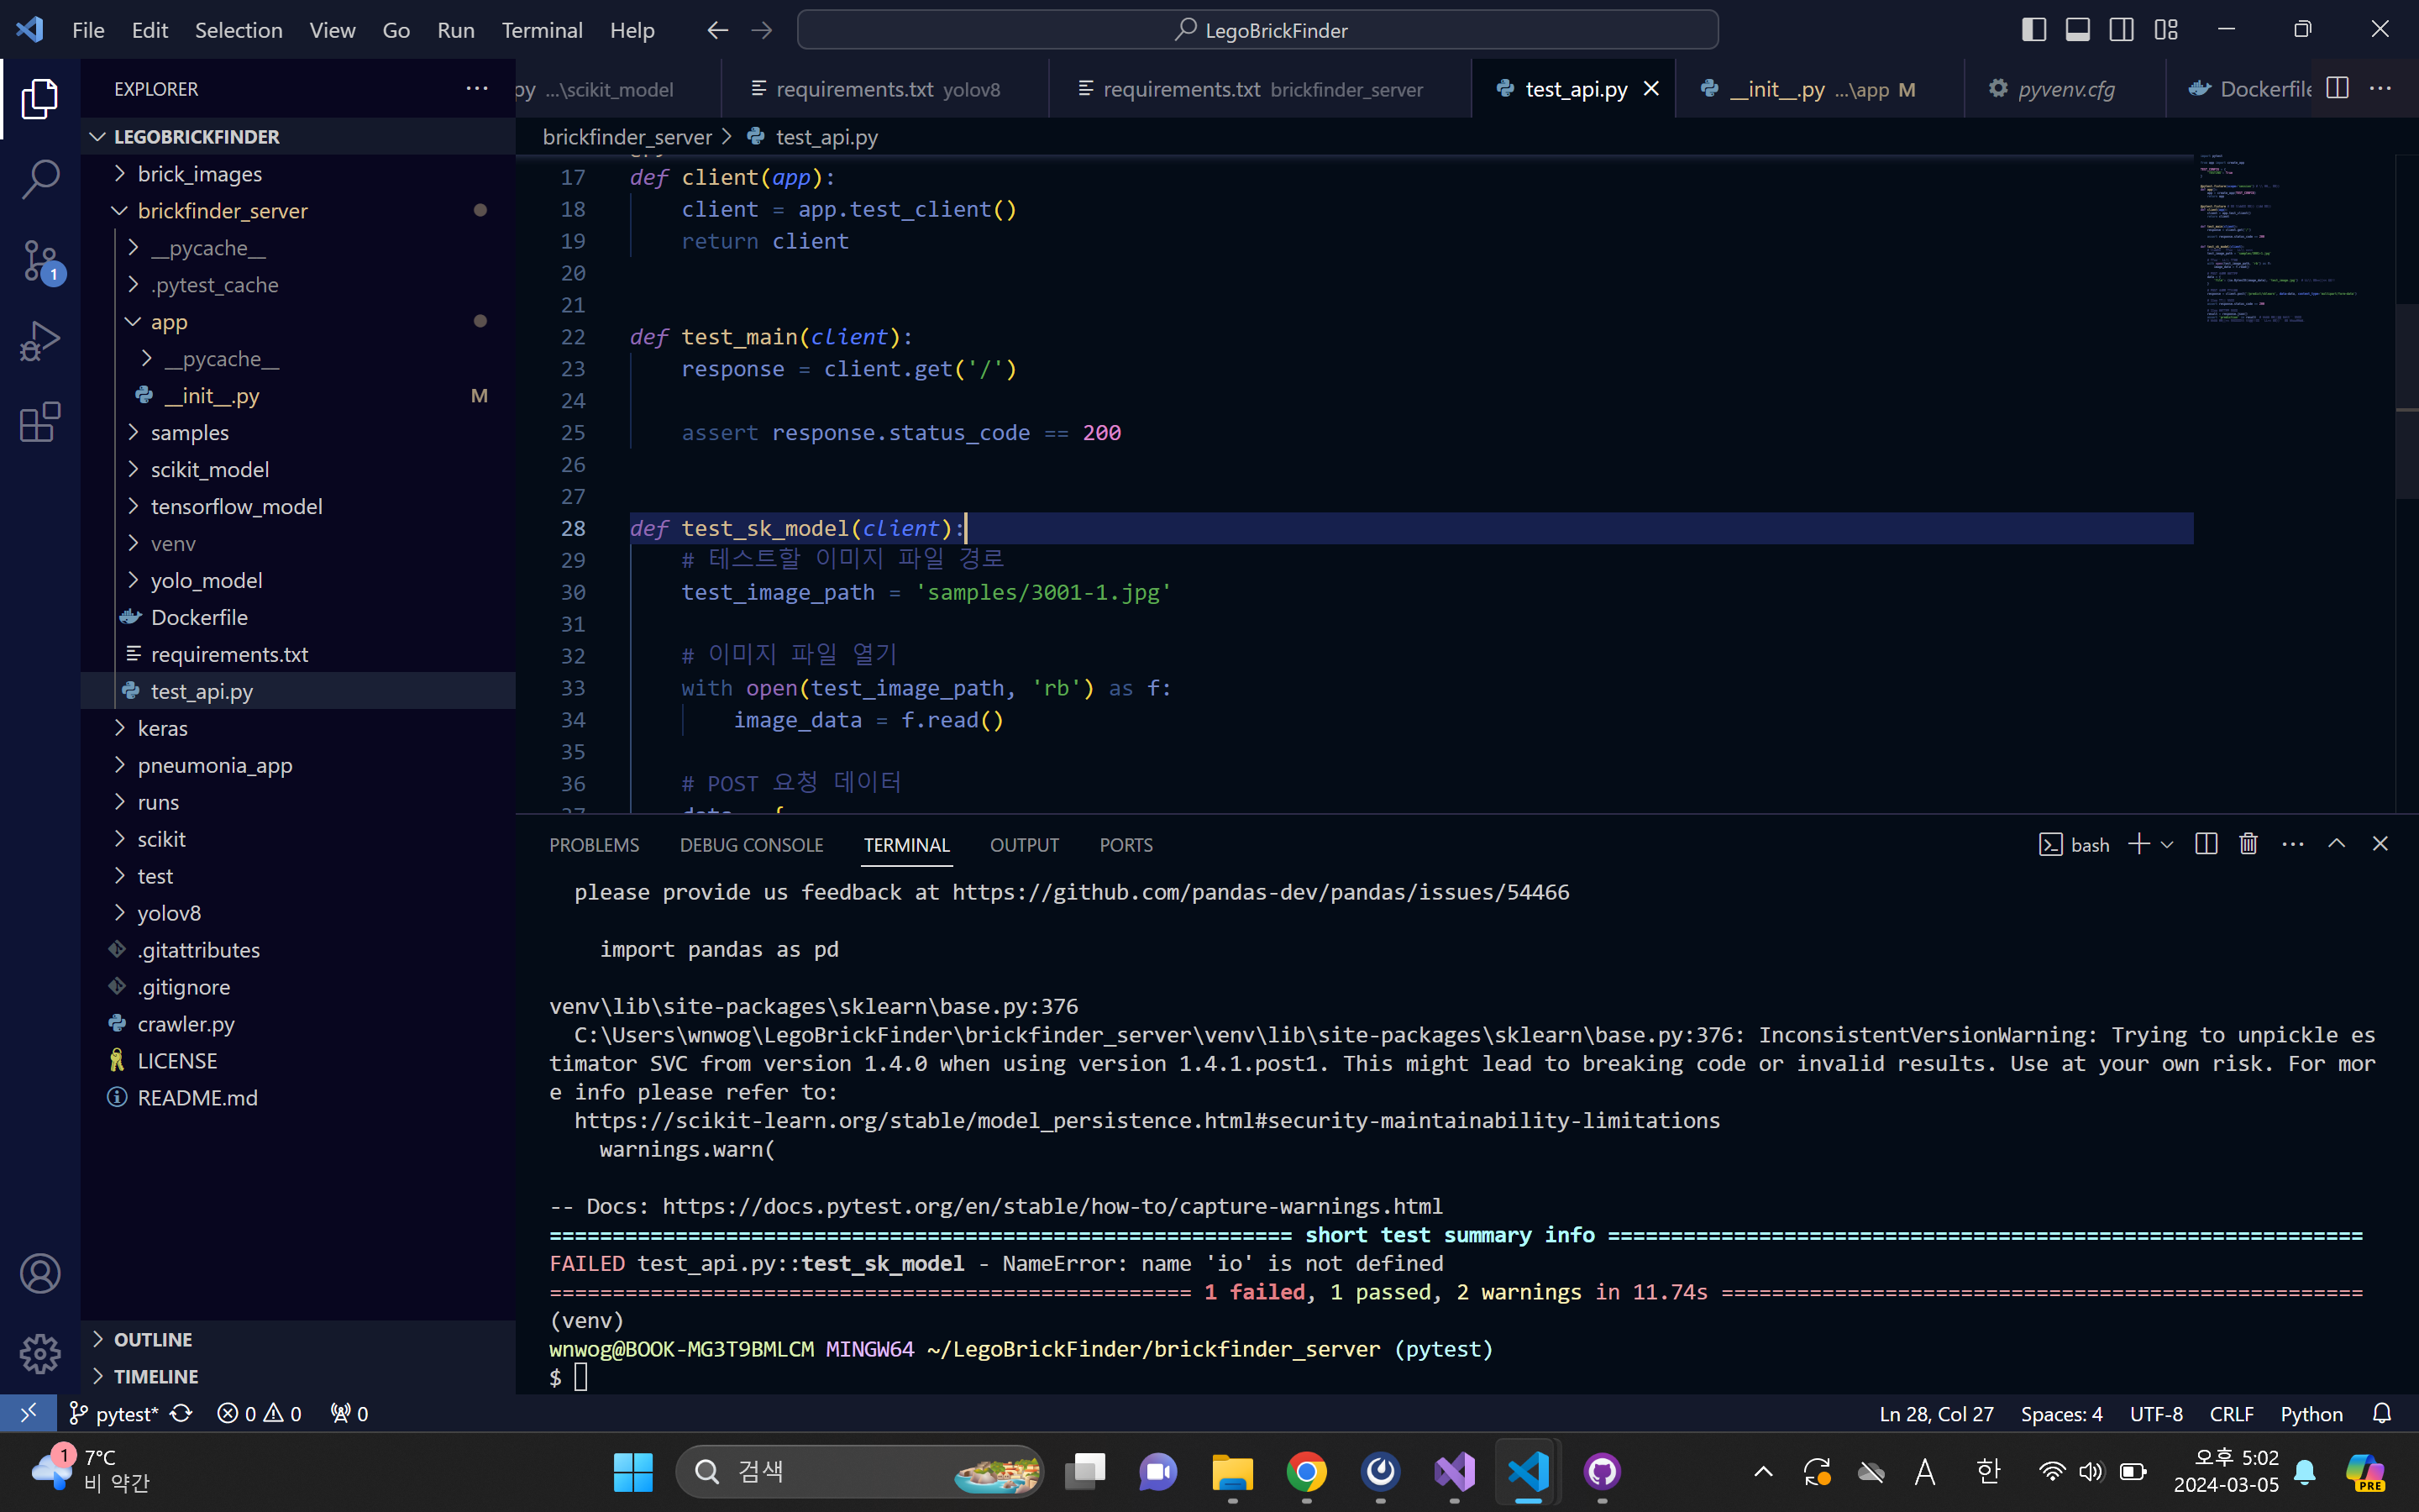Click the Windows taskbar search box
This screenshot has height=1512, width=2419.
coord(859,1471)
